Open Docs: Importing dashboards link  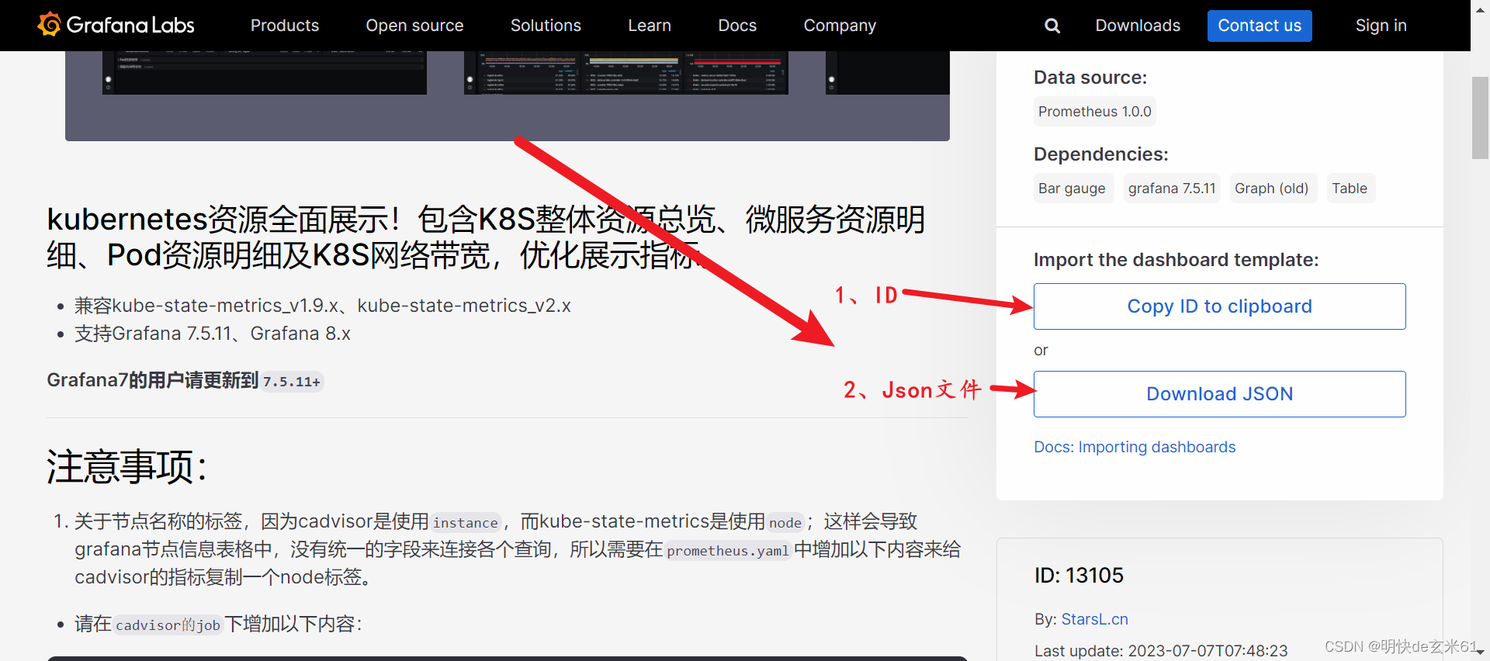[1135, 447]
